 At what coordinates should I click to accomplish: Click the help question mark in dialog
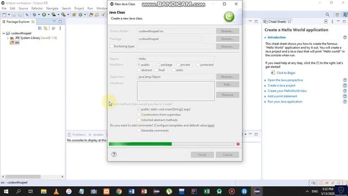point(114,154)
